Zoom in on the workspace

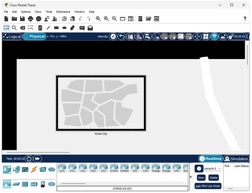pos(98,19)
